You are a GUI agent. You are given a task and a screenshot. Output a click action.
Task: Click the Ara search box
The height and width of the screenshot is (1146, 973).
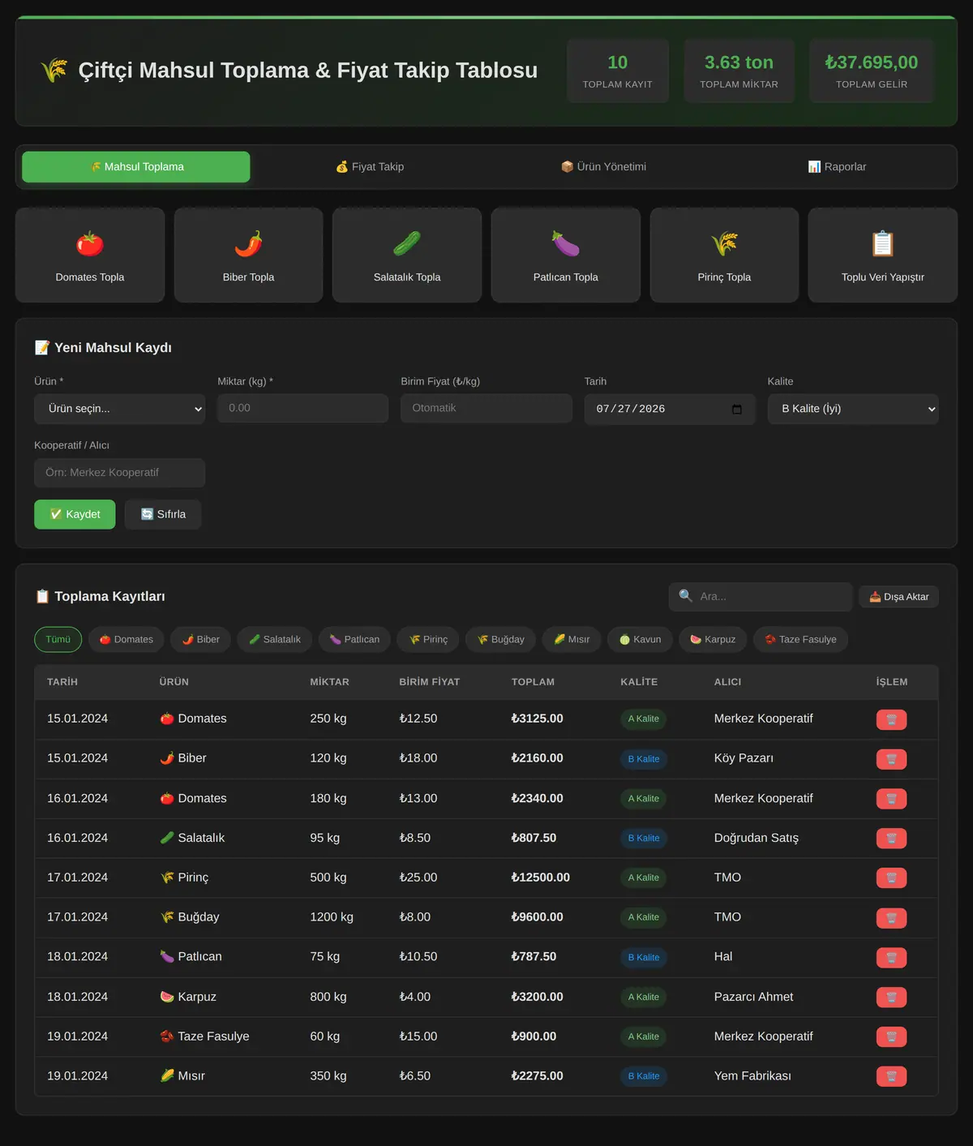pyautogui.click(x=761, y=597)
